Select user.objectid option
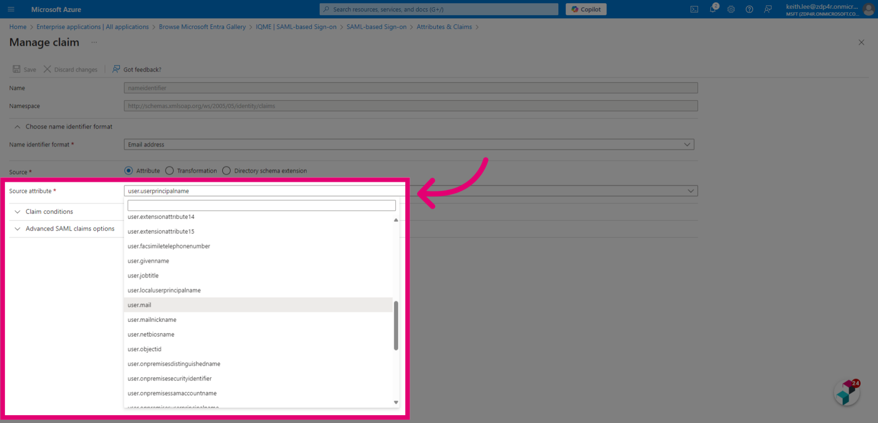 [258, 349]
